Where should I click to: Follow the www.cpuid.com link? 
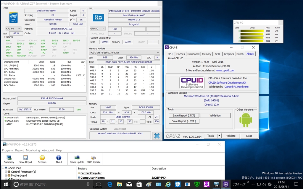click(225, 70)
